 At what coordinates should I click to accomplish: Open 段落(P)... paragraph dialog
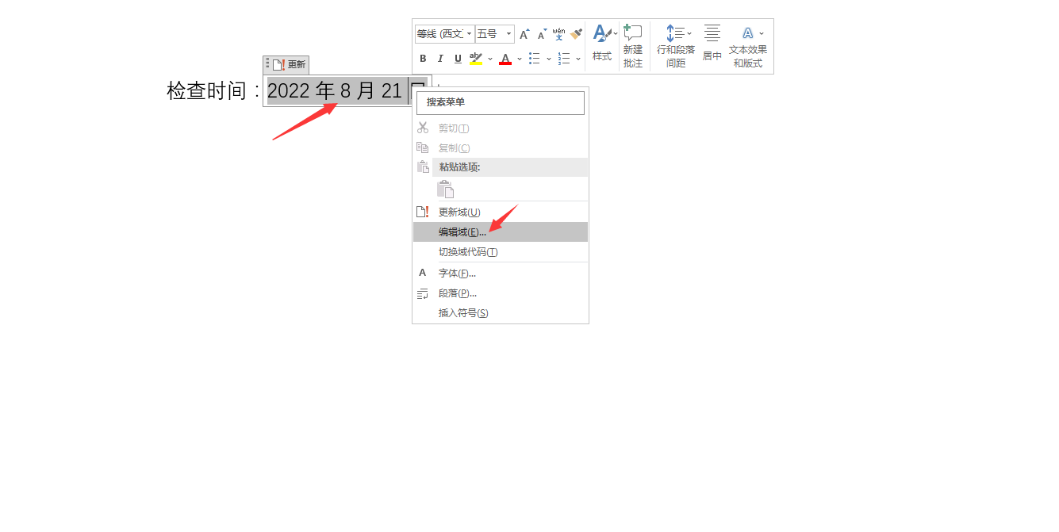(501, 293)
